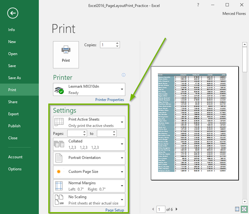
Task: Click in the Copies input field
Action: click(x=108, y=45)
